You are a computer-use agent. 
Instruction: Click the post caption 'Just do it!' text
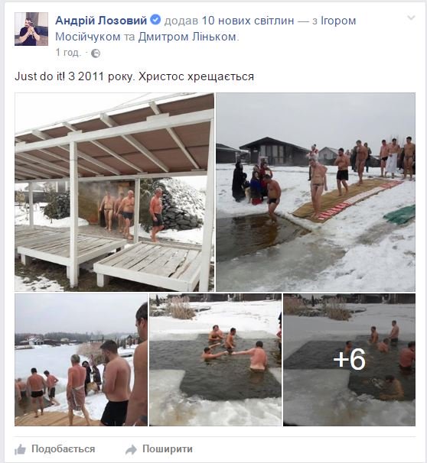point(40,76)
